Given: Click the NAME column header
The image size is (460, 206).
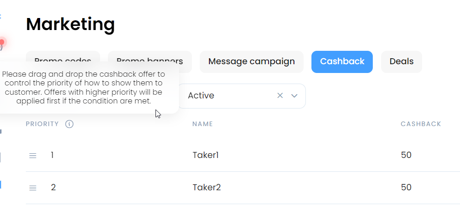Looking at the screenshot, I should pyautogui.click(x=203, y=124).
